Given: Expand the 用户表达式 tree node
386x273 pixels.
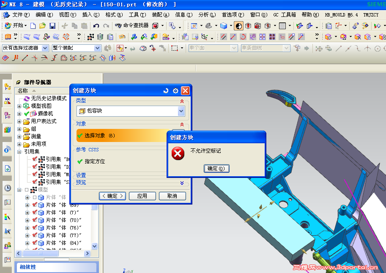Looking at the screenshot, I should [x=19, y=121].
